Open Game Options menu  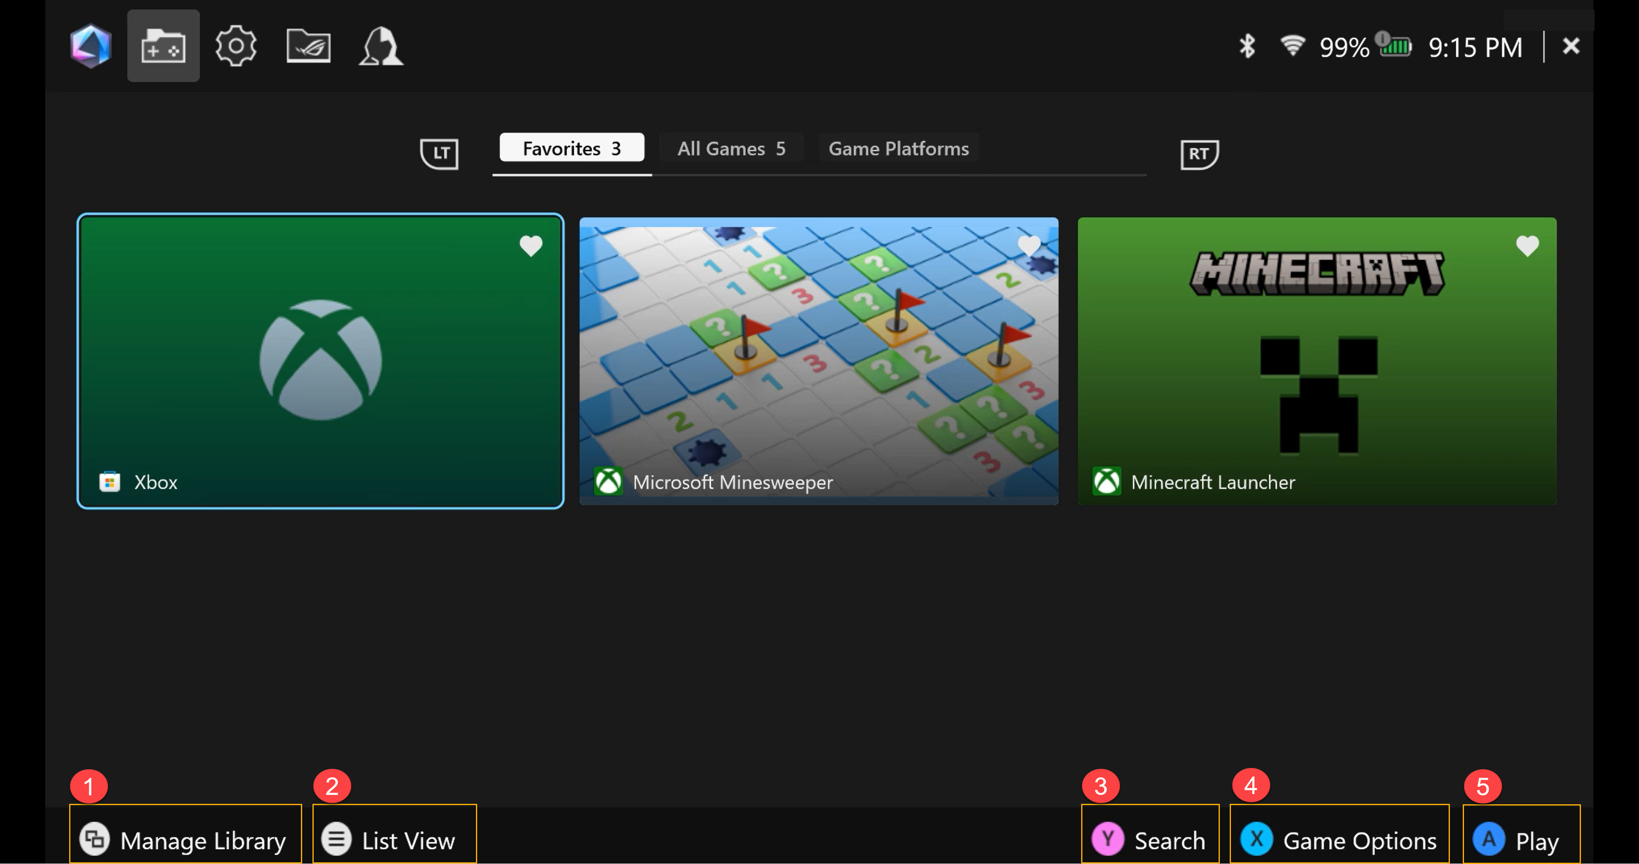(1339, 840)
